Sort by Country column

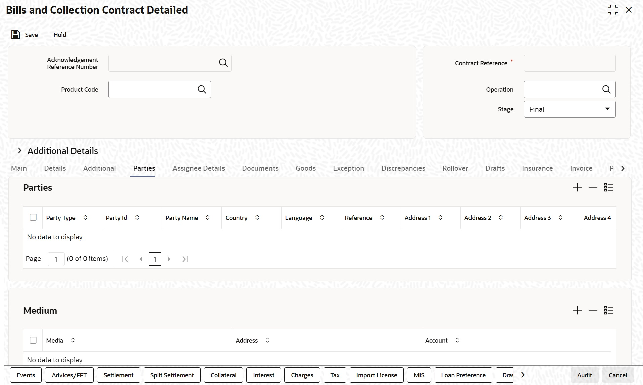(257, 218)
